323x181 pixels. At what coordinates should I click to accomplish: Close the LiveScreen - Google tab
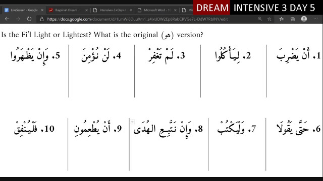tap(42, 10)
